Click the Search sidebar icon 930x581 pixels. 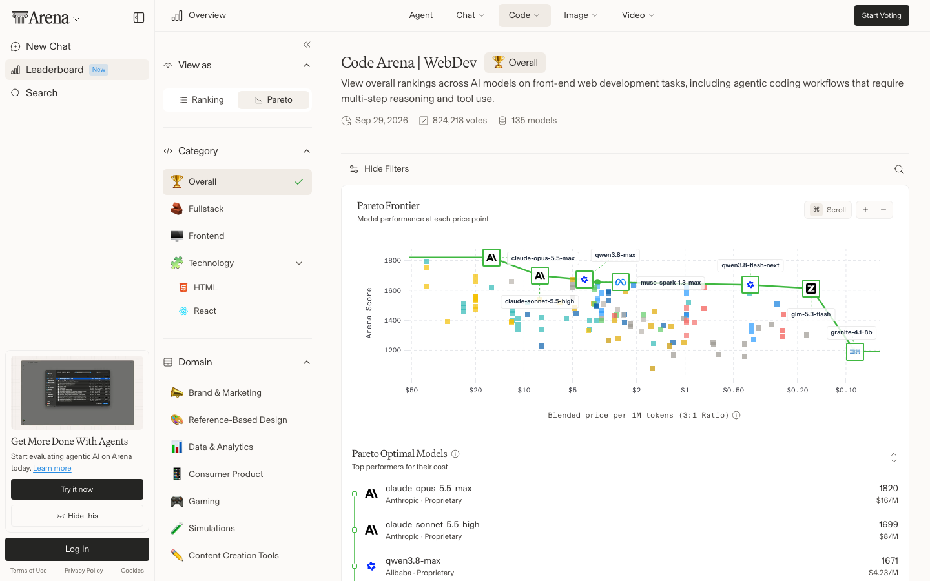(x=15, y=93)
